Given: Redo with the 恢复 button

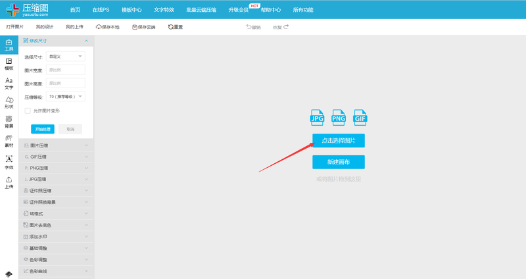Looking at the screenshot, I should (281, 27).
